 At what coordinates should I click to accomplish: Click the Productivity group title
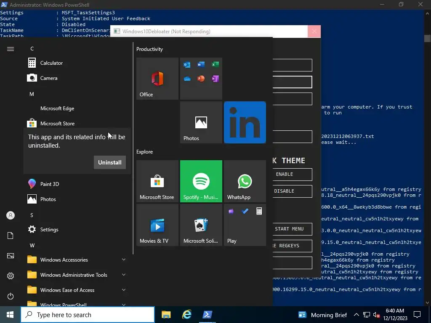pos(149,49)
